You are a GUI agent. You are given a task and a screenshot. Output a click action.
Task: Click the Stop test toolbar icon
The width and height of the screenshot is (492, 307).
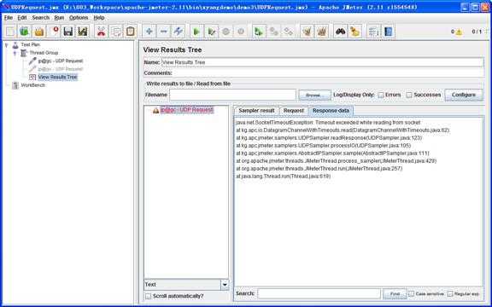pyautogui.click(x=225, y=32)
